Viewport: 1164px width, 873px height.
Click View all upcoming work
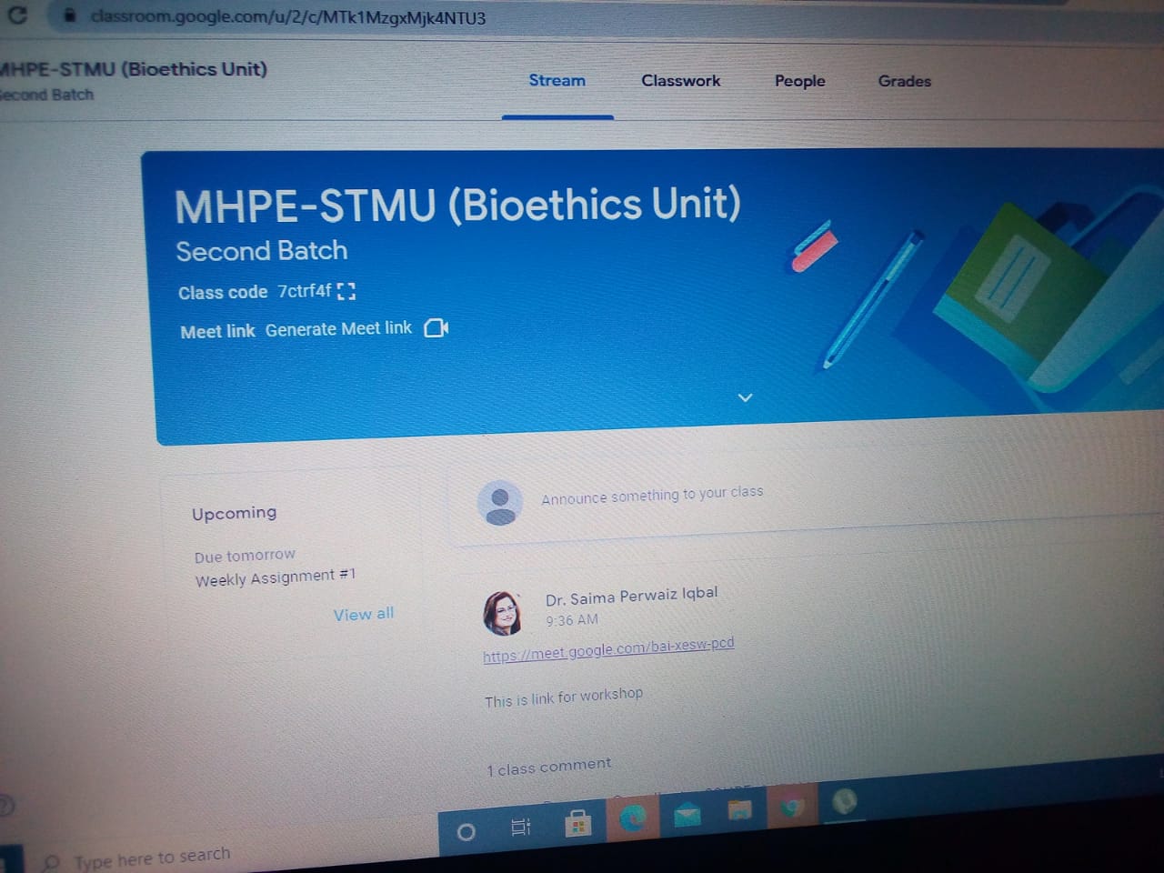pyautogui.click(x=363, y=615)
